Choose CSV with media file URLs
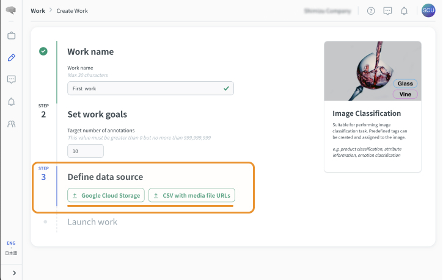 (x=191, y=195)
